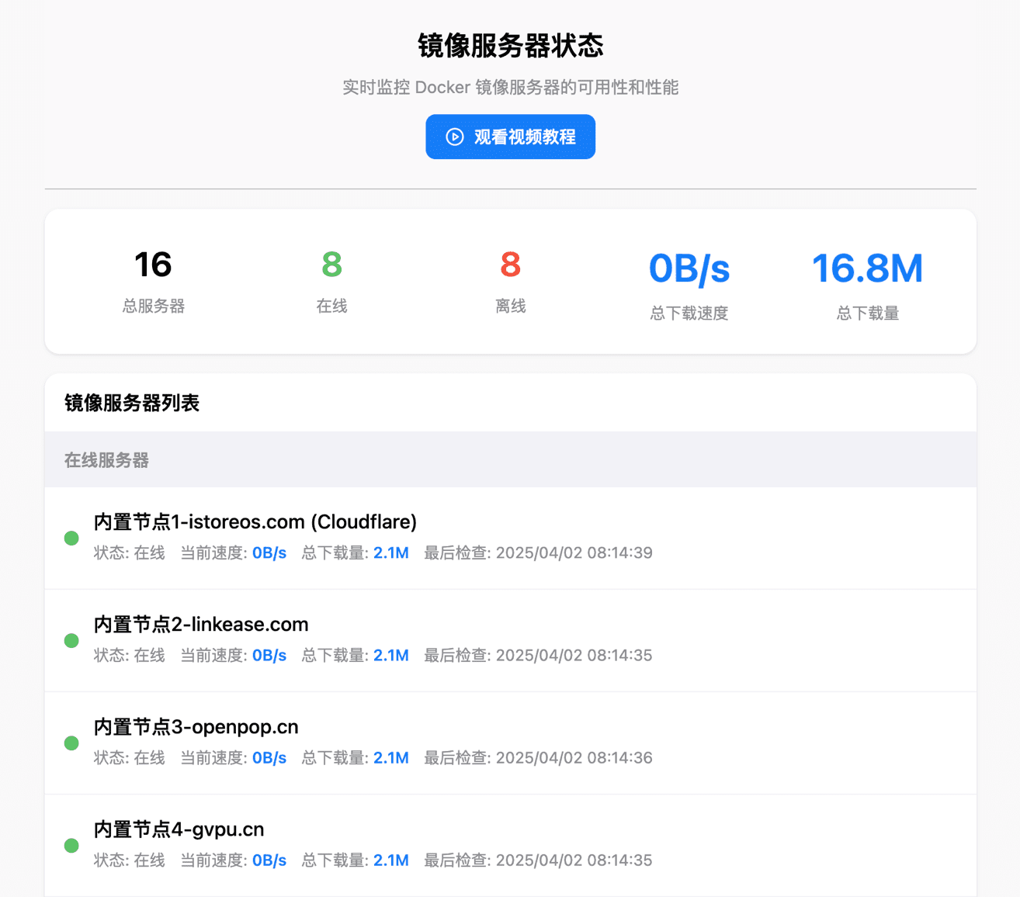Viewport: 1020px width, 897px height.
Task: Click the 2.1M total download value for 内置节点1
Action: 390,553
